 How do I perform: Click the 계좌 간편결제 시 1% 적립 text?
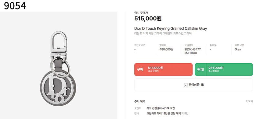click(161, 108)
